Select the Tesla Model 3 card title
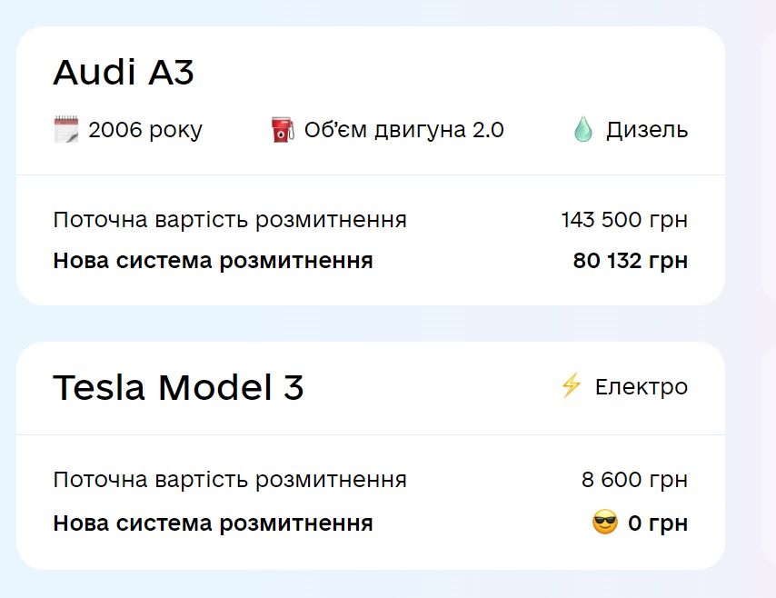The image size is (776, 598). tap(178, 386)
